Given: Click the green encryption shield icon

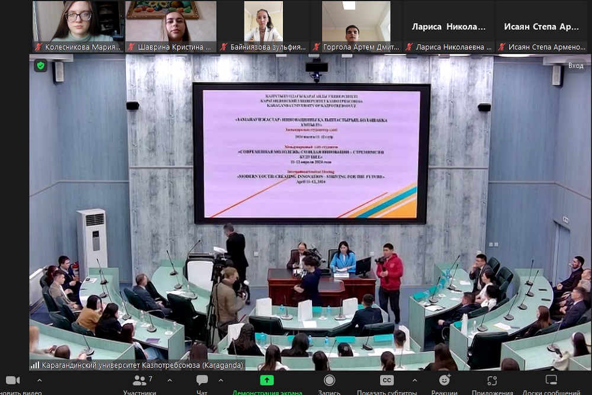Looking at the screenshot, I should [40, 66].
